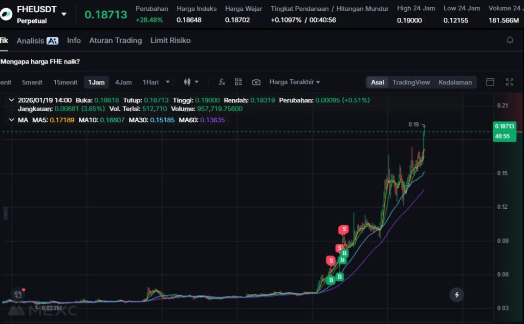524x324 pixels.
Task: Open the FHEUSDT pair selector dropdown
Action: 64,14
